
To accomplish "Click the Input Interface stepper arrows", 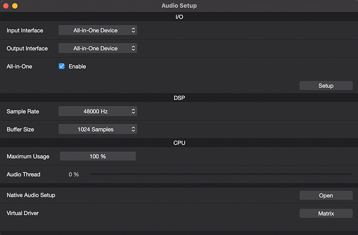I will (133, 30).
